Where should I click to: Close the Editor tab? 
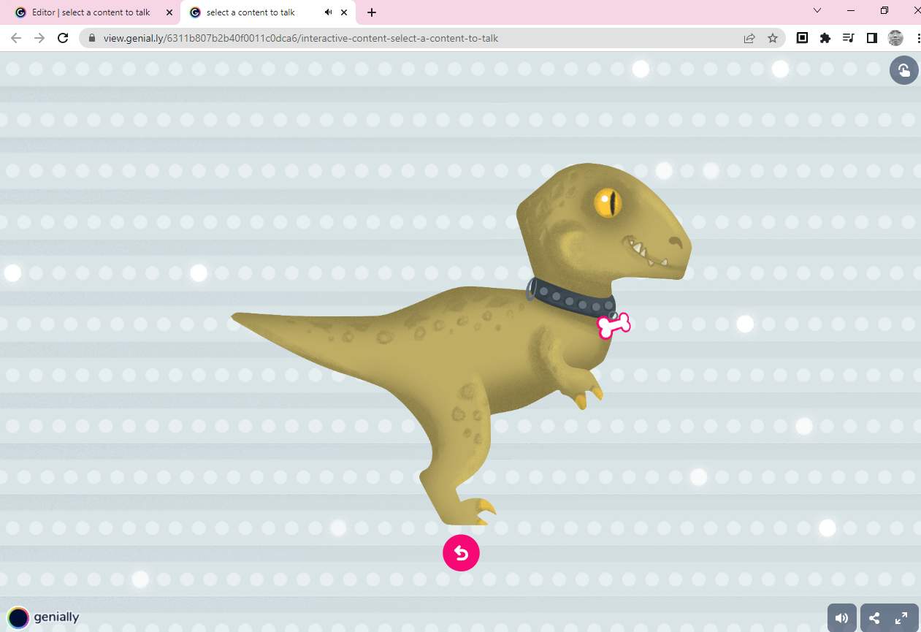pos(169,12)
